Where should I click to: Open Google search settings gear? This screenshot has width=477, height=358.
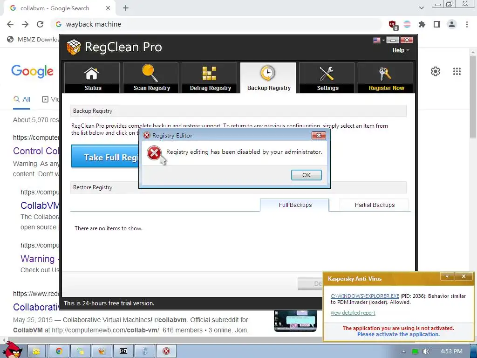point(436,71)
